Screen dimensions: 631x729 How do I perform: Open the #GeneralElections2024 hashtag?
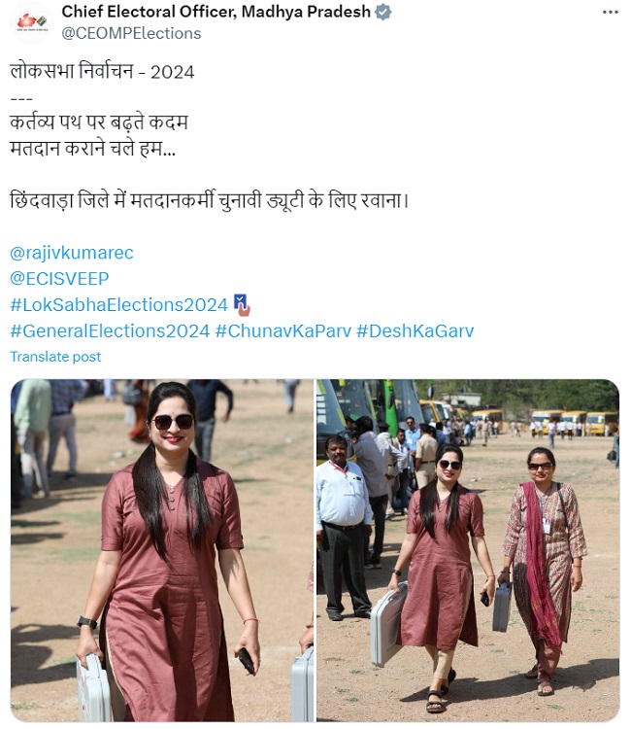point(110,331)
